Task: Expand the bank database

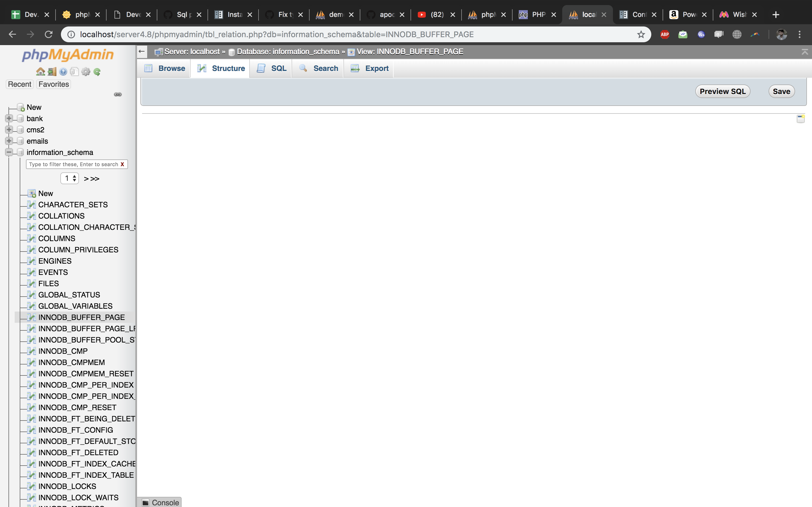Action: pos(9,118)
